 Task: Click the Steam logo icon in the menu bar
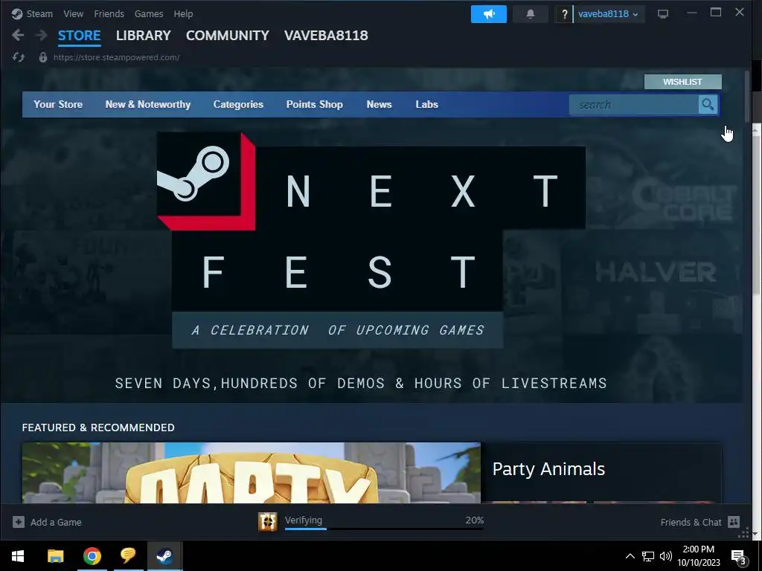(17, 13)
